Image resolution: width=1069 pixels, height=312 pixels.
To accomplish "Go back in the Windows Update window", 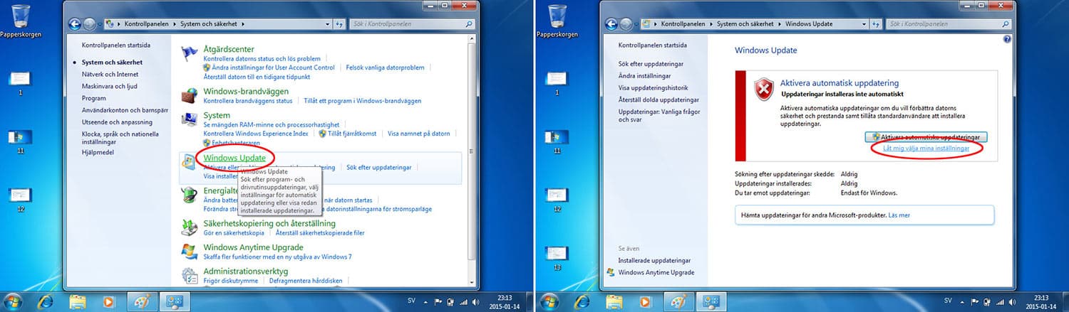I will (x=612, y=24).
